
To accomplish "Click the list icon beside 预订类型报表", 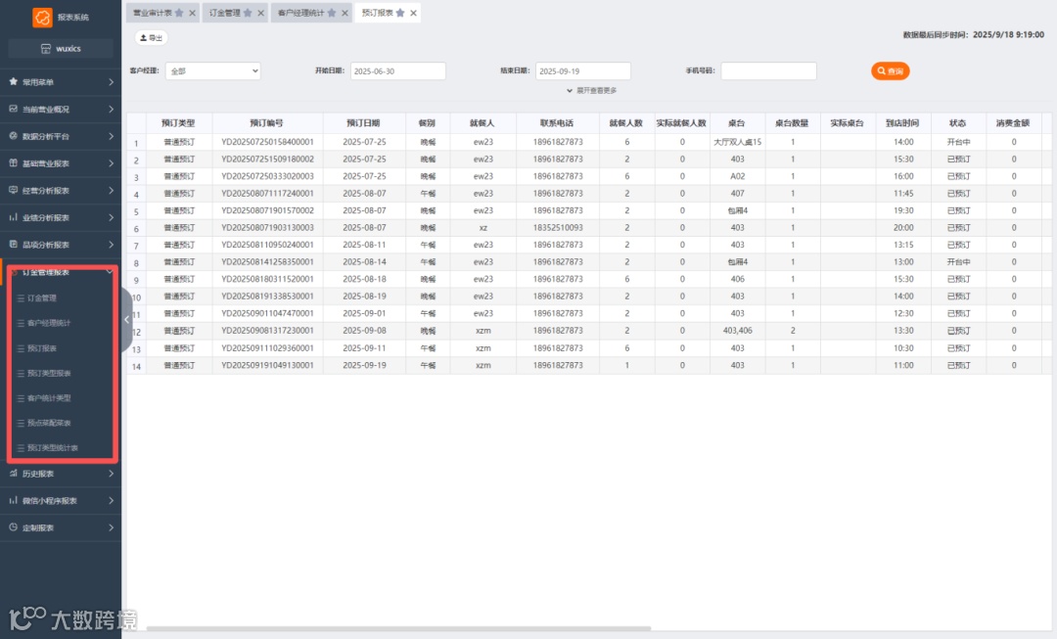I will (x=21, y=373).
